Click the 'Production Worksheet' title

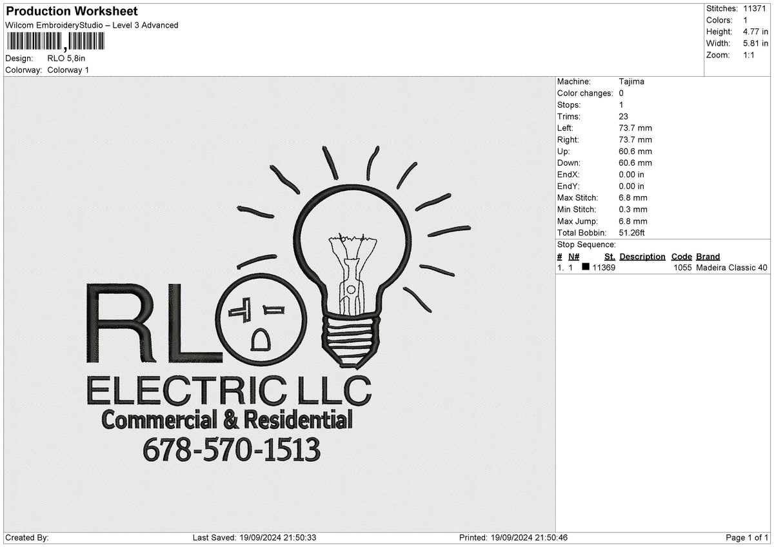72,12
